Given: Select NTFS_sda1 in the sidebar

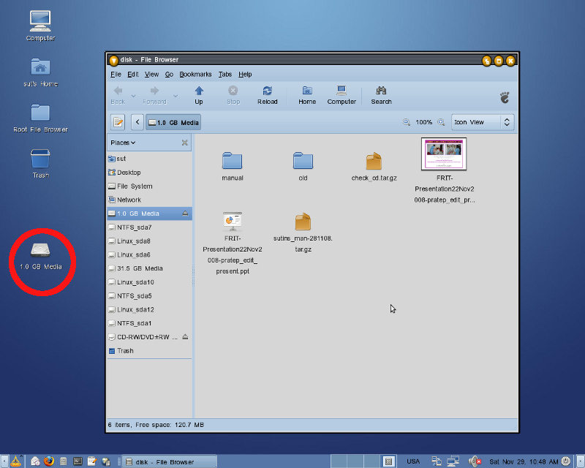Looking at the screenshot, I should pos(149,323).
